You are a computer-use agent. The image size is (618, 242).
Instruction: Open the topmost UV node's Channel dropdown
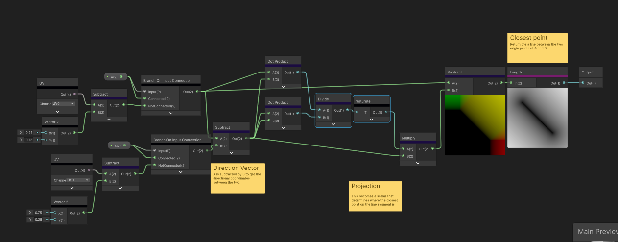coord(64,104)
